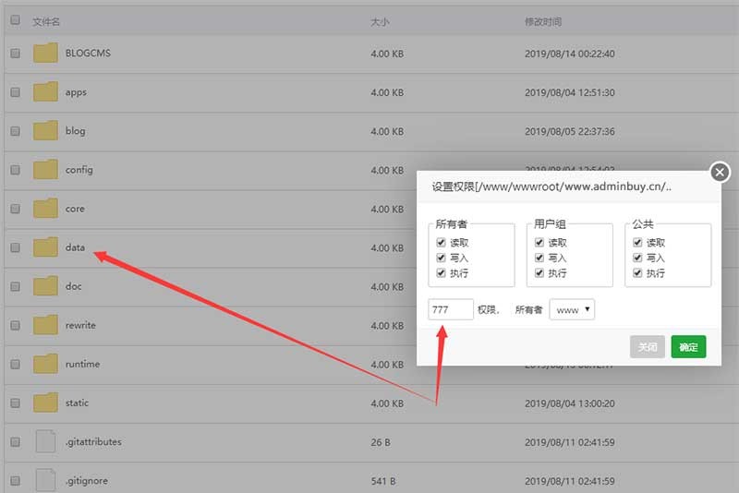Click the static folder icon

click(45, 403)
